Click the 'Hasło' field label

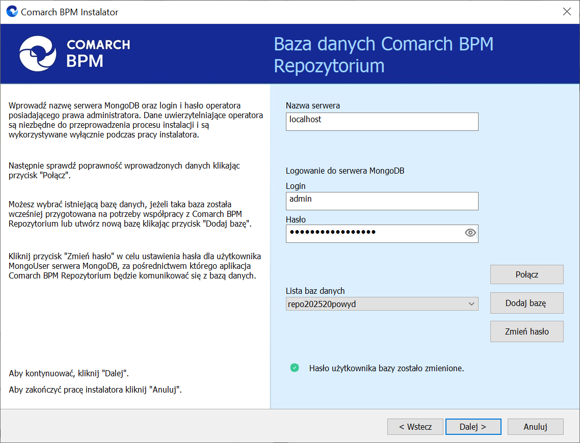pos(296,219)
